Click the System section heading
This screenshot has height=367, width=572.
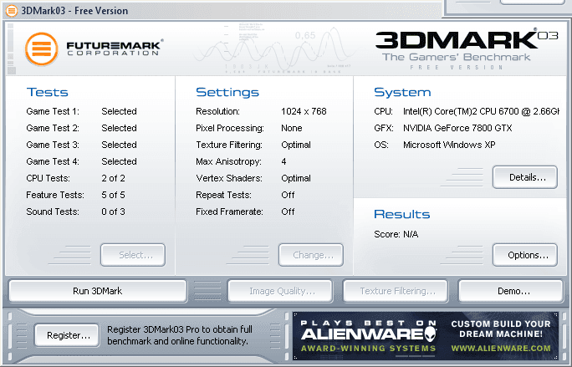[402, 92]
